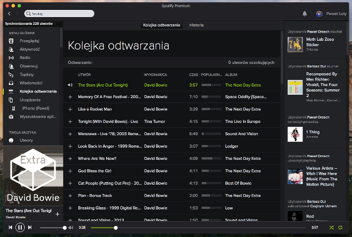The width and height of the screenshot is (352, 237).
Task: Seek using the playback progress handle
Action: click(x=116, y=228)
